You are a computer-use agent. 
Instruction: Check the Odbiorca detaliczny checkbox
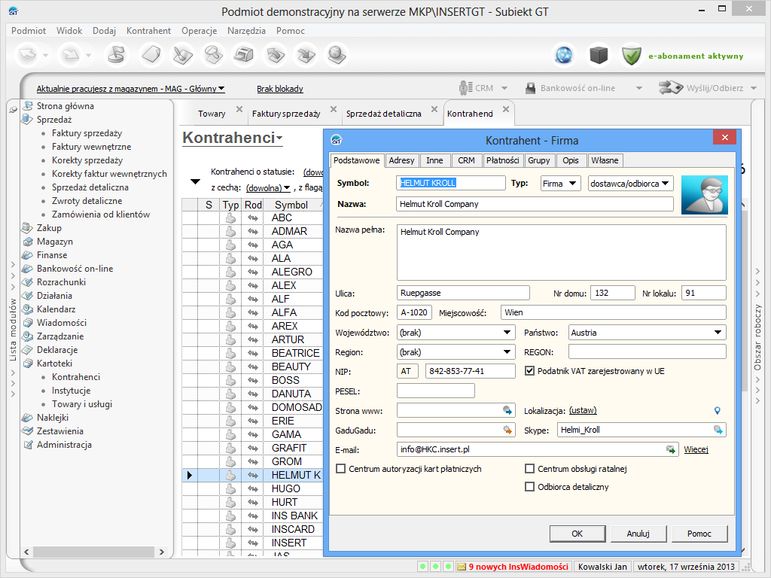point(530,487)
